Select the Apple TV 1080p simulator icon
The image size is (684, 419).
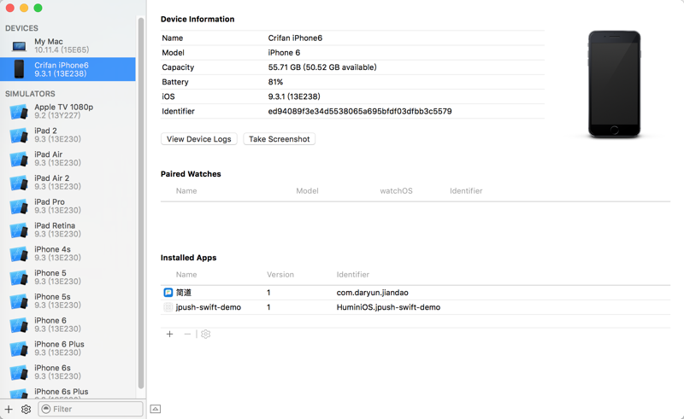click(19, 112)
